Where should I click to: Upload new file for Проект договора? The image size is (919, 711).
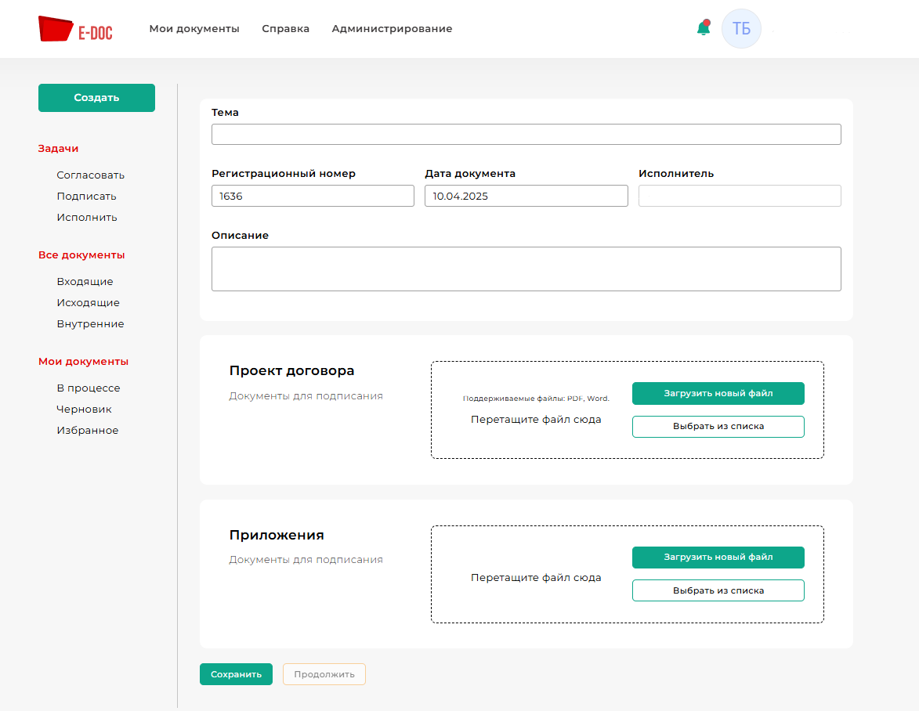point(718,393)
